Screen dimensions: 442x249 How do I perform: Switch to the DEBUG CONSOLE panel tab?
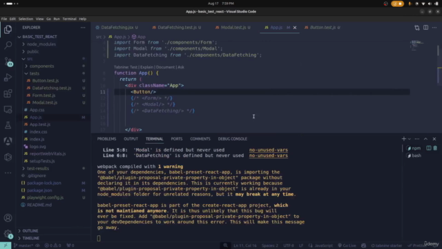(232, 138)
